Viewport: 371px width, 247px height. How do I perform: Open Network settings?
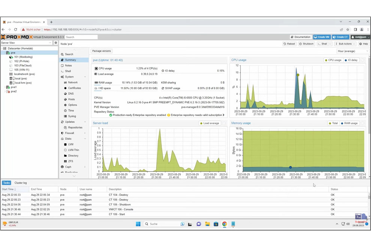(73, 82)
